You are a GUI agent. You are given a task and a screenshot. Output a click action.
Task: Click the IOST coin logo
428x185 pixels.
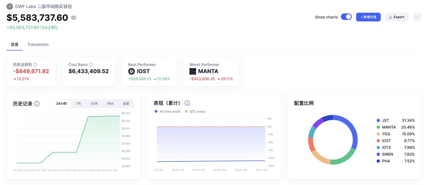coord(131,71)
